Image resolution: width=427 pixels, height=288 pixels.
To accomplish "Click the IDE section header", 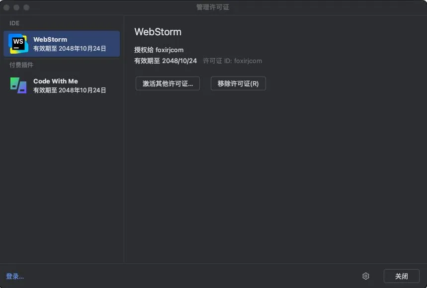I will tap(14, 23).
